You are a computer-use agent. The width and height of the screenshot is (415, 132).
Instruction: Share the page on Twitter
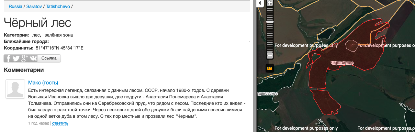point(16,59)
